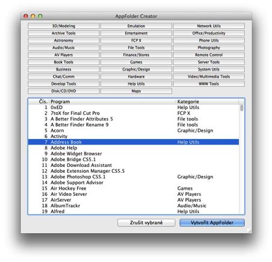Select the Book Tools category button
This screenshot has height=262, width=272.
(x=64, y=62)
